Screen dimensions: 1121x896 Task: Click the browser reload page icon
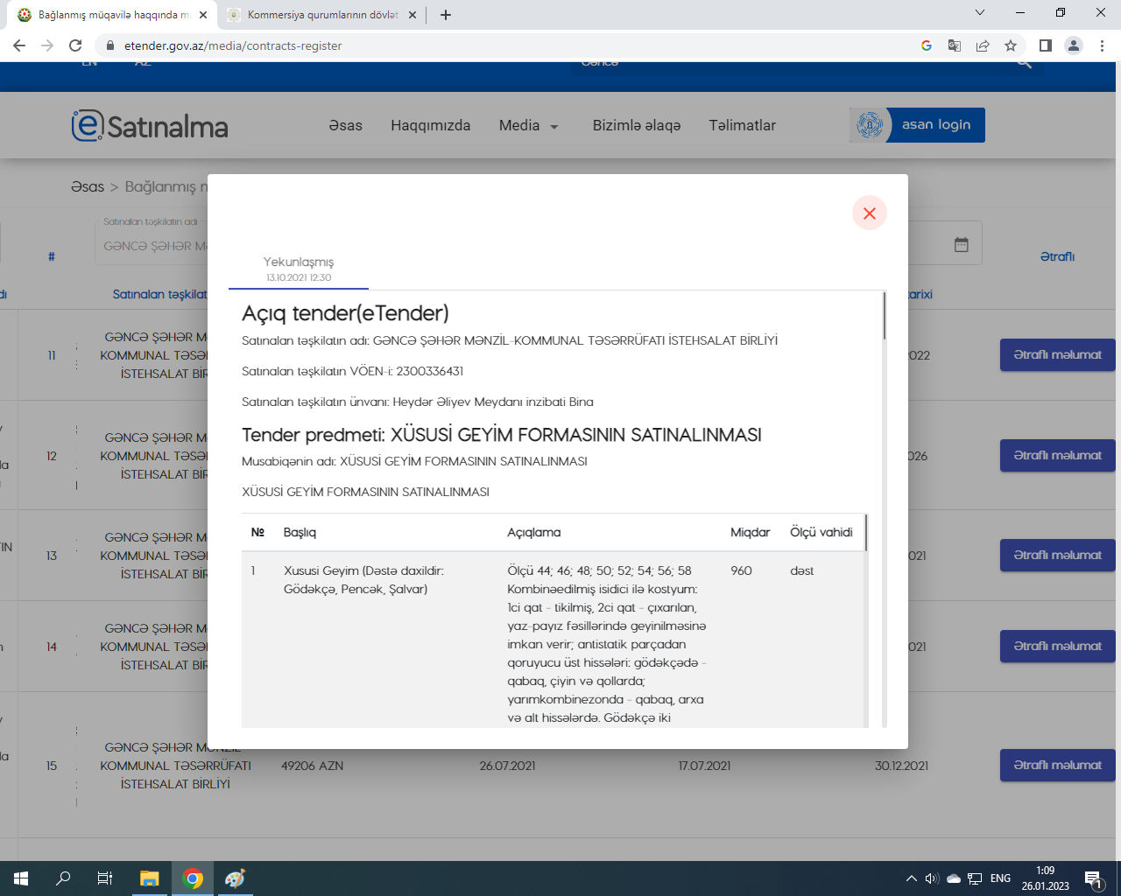[75, 45]
